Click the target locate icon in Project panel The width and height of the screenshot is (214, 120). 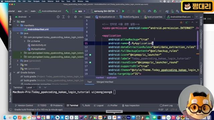(58, 17)
